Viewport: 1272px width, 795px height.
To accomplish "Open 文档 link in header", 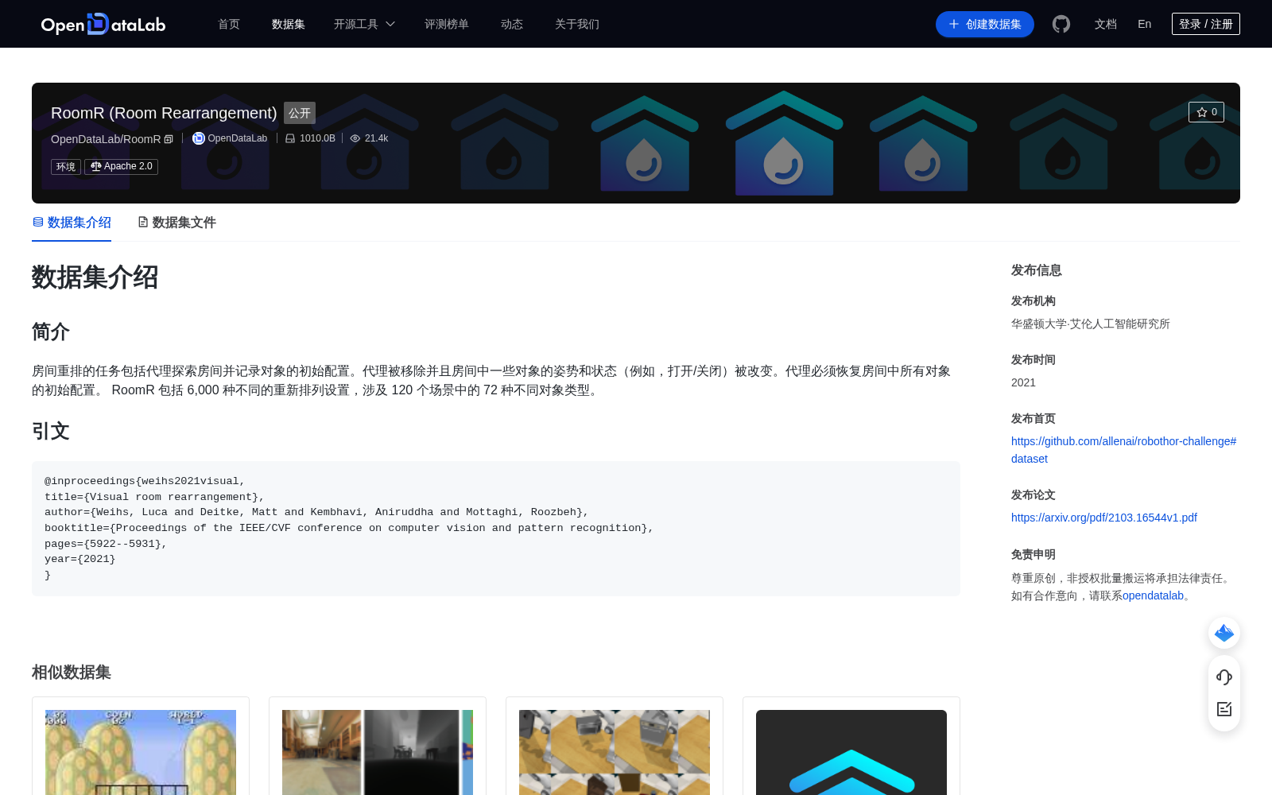I will tap(1106, 24).
